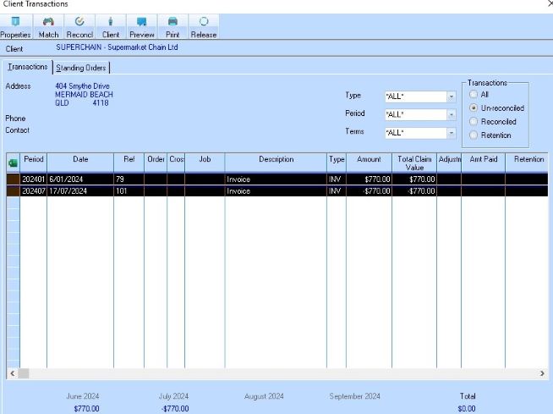Click the green Excel export grid icon
The image size is (553, 414).
pos(13,163)
